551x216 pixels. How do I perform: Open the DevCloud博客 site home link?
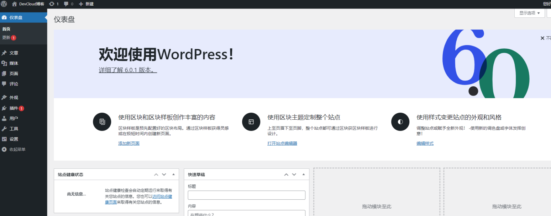28,4
